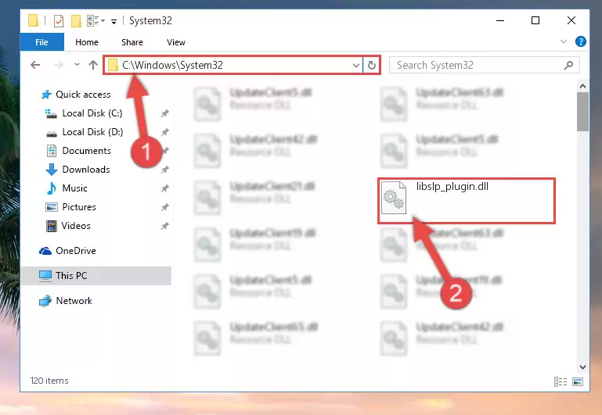The image size is (602, 415).
Task: Click the New Folder icon in title bar
Action: pos(76,20)
